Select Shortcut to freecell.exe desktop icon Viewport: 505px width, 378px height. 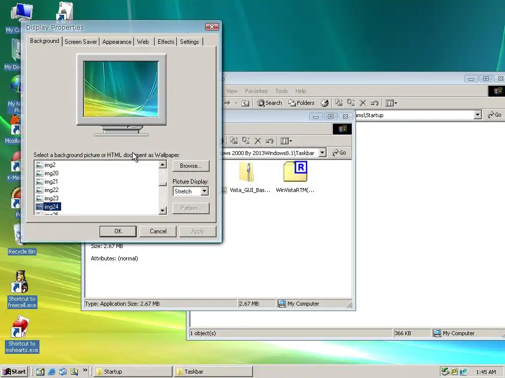pyautogui.click(x=22, y=289)
